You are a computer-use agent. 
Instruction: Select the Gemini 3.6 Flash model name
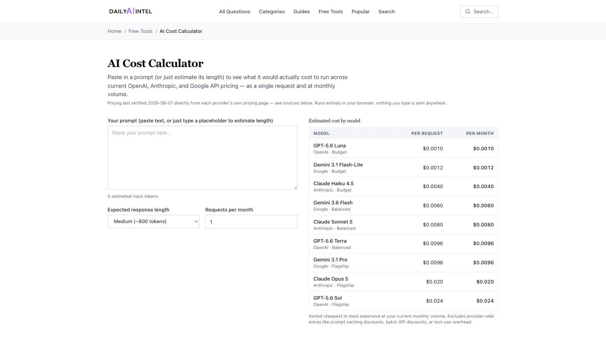333,203
